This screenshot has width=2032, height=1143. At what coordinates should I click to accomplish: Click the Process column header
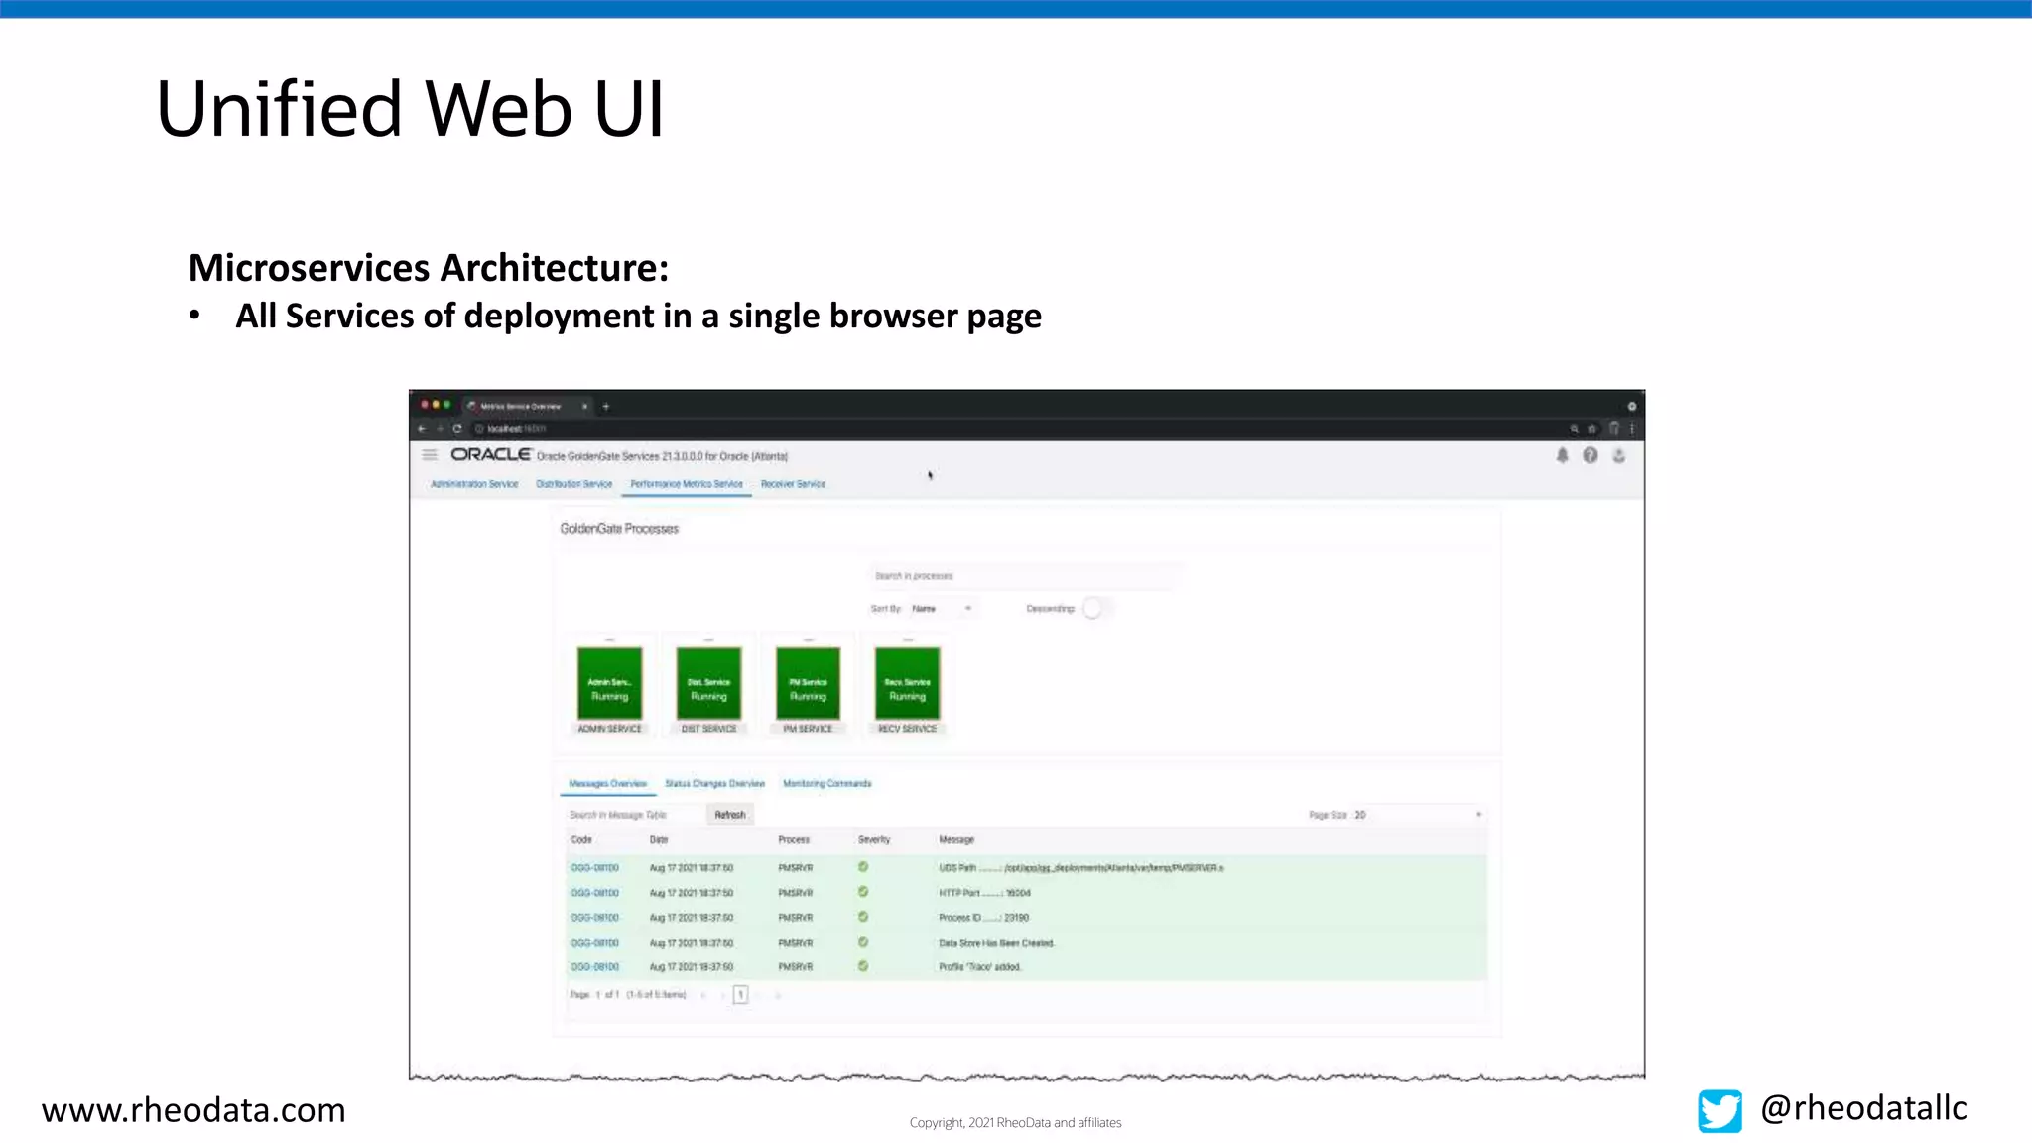tap(794, 840)
